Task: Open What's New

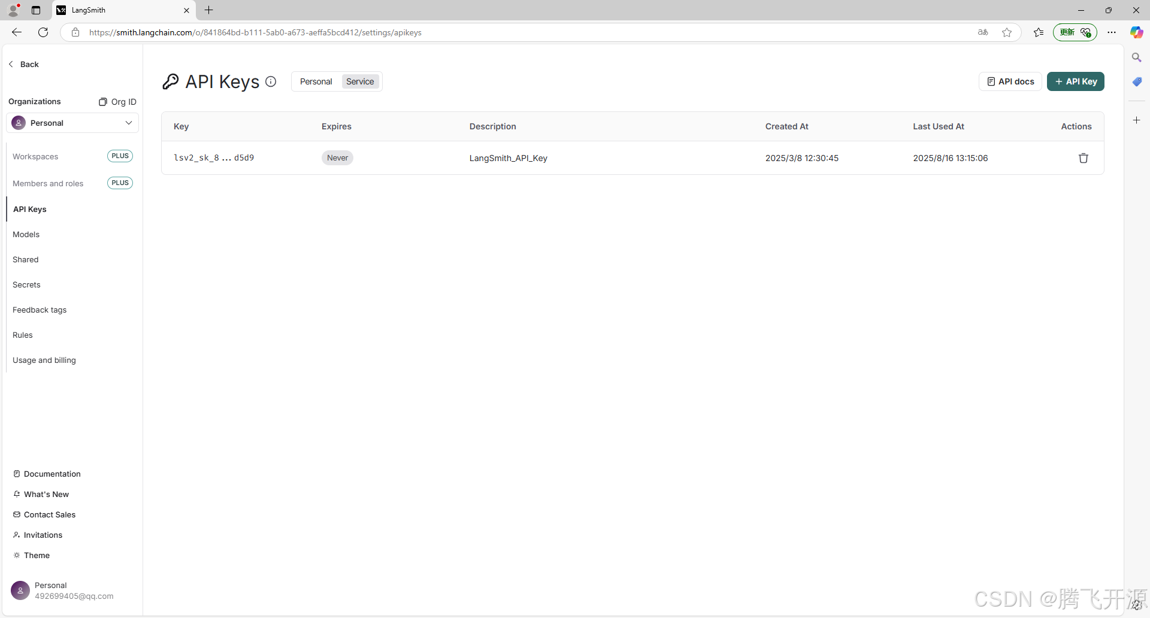Action: click(x=41, y=494)
